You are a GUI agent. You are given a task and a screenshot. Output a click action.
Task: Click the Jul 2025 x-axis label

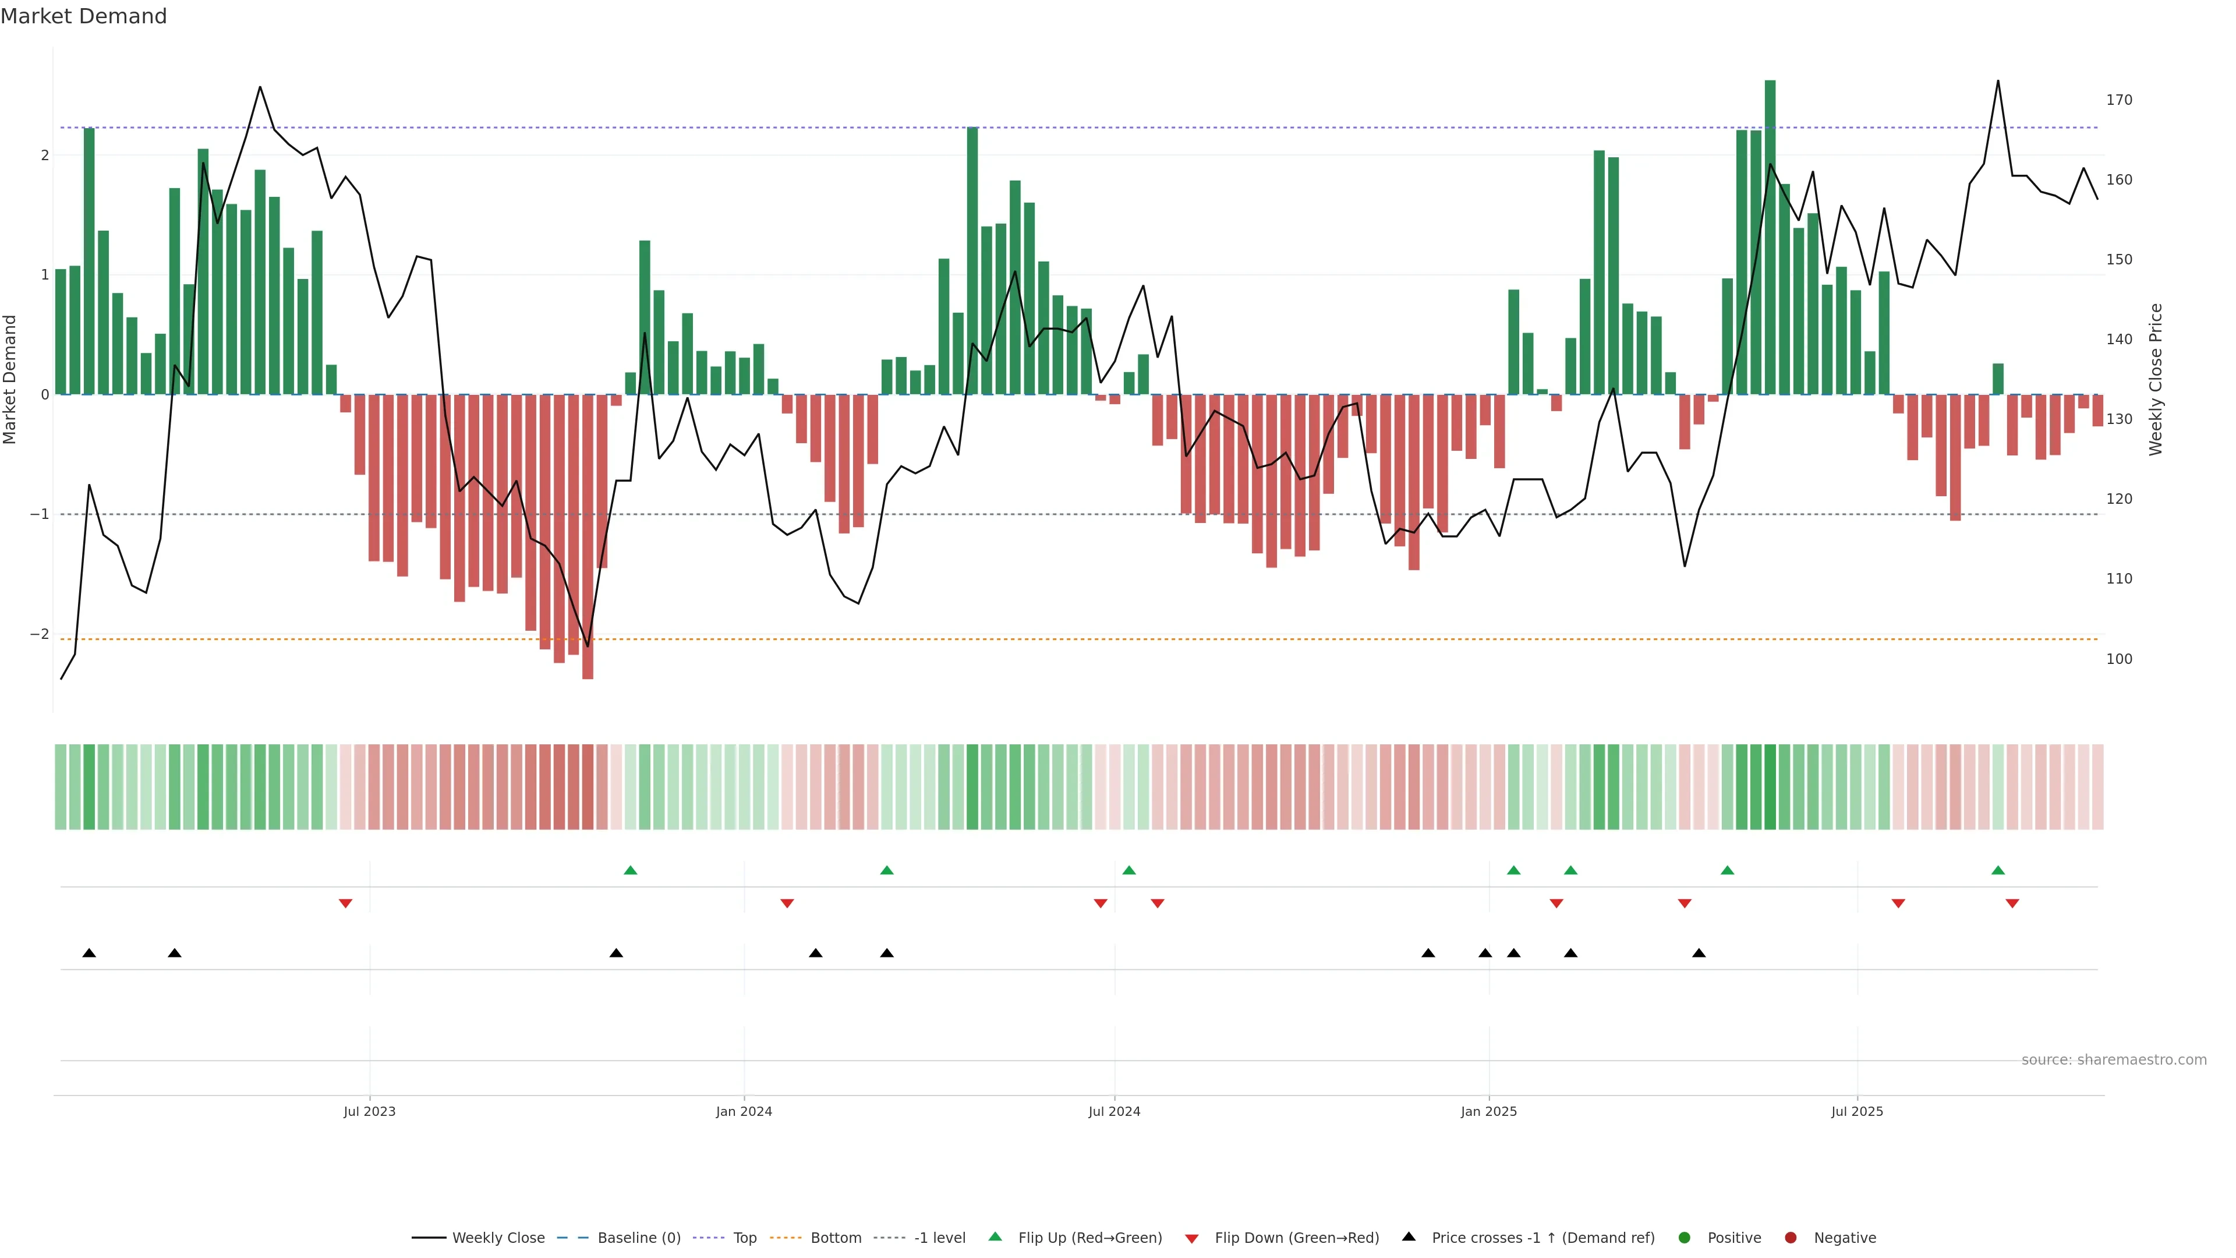[x=1857, y=1111]
